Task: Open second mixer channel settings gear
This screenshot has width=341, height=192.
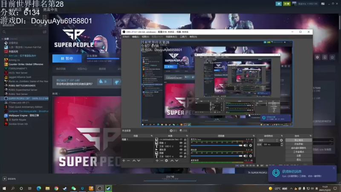Action: tap(251, 156)
